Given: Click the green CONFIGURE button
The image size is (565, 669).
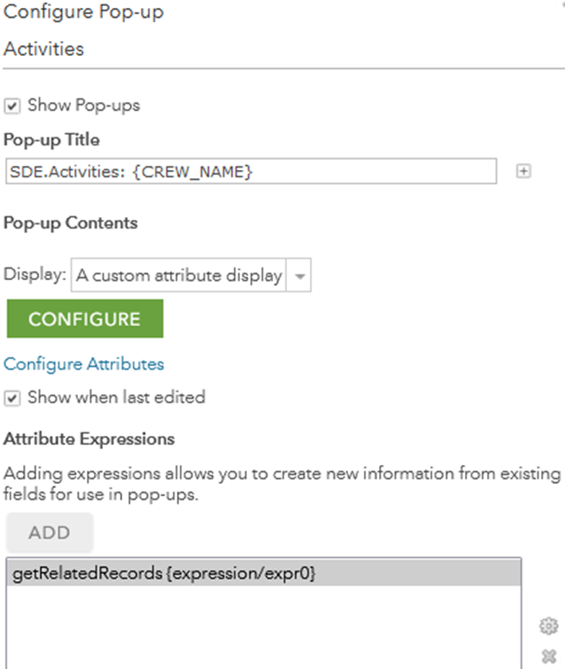Looking at the screenshot, I should [85, 319].
